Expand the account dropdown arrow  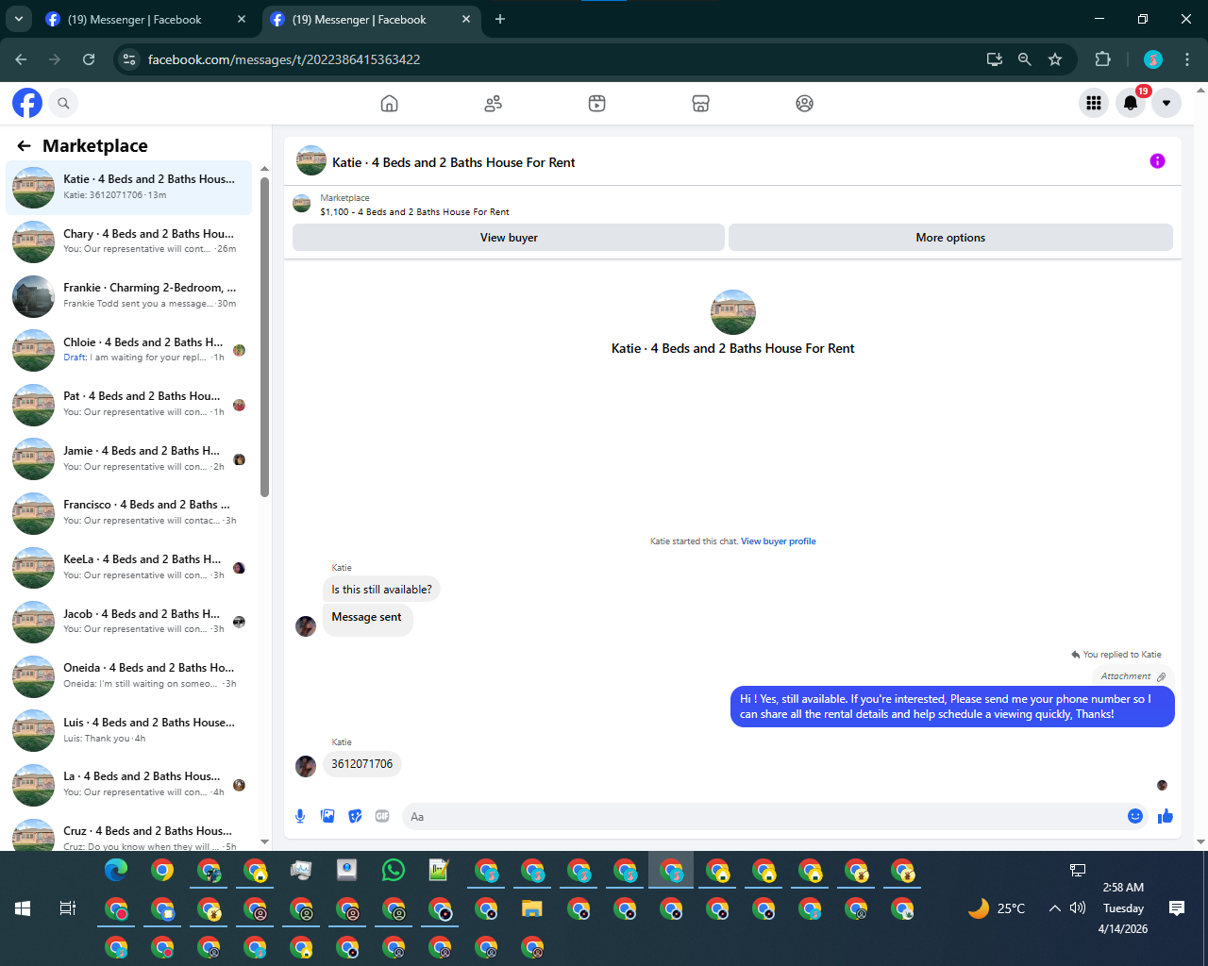1166,103
